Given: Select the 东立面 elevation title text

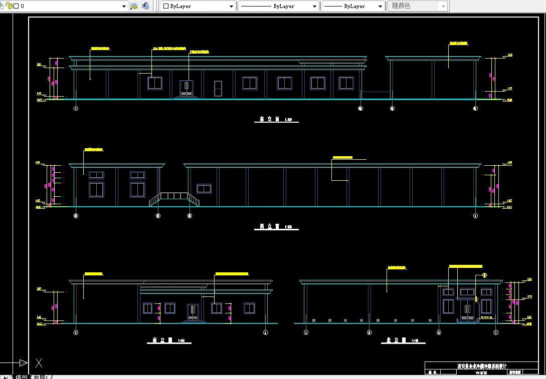Looking at the screenshot, I should pyautogui.click(x=270, y=119).
